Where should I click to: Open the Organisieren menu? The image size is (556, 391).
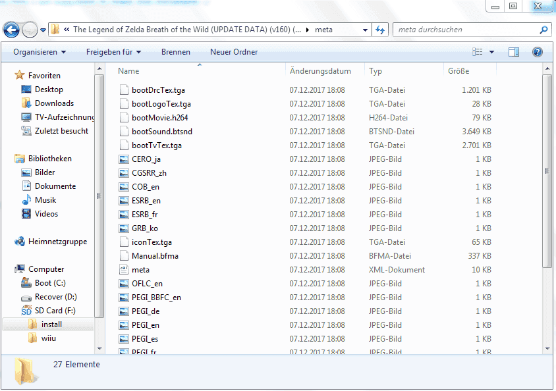coord(40,52)
